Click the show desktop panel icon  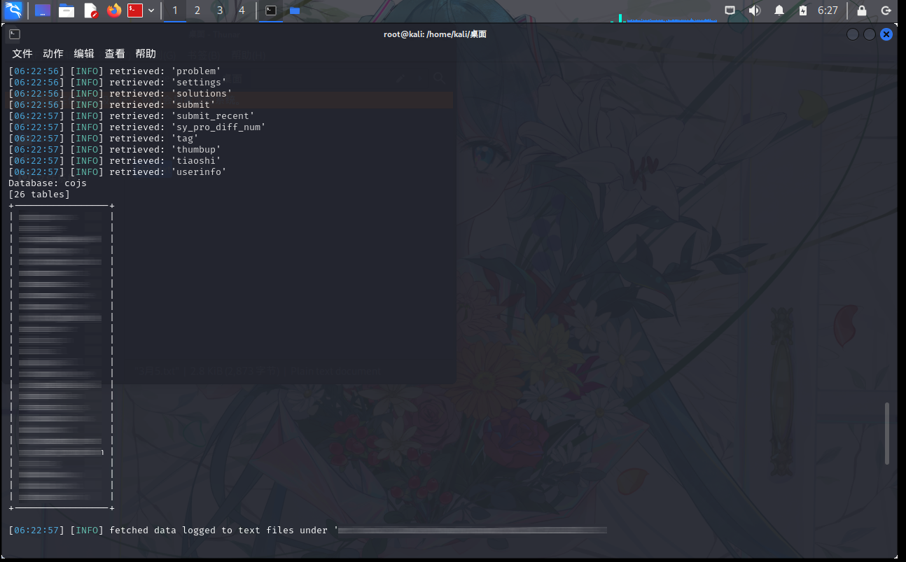(43, 10)
